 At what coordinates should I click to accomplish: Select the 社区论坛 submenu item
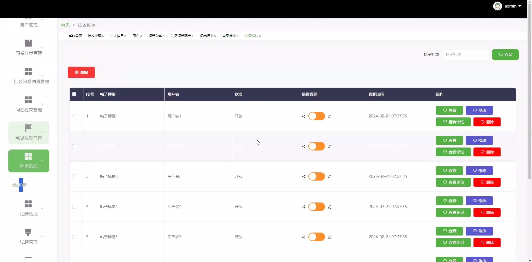pos(19,185)
